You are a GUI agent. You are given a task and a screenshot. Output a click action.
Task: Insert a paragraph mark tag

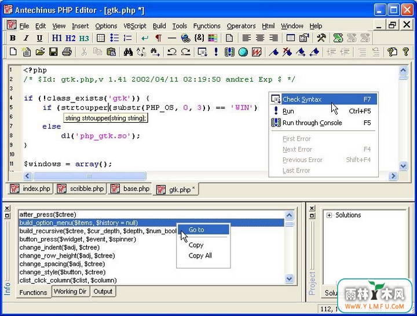click(158, 38)
